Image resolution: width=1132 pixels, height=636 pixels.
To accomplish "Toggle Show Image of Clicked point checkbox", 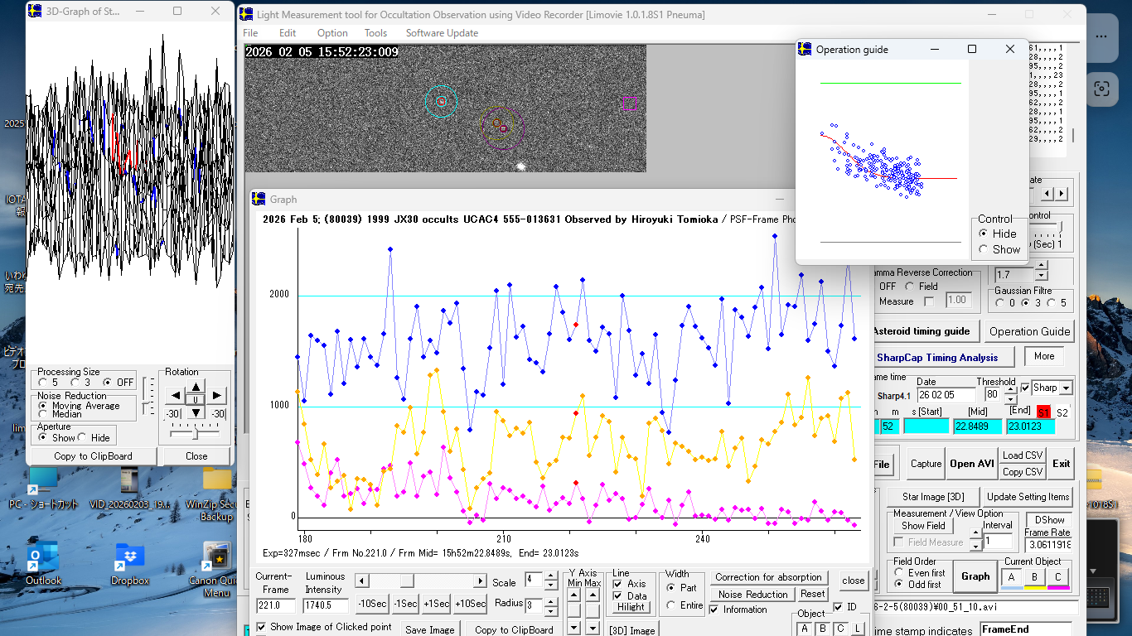I will (263, 627).
